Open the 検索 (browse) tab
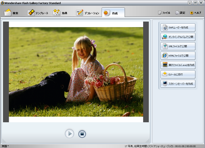205x148 pixels. 11,13
